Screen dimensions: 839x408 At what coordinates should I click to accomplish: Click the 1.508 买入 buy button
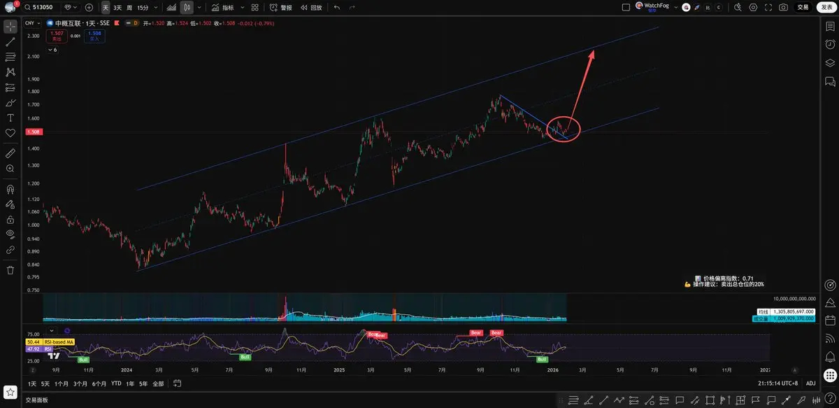94,36
